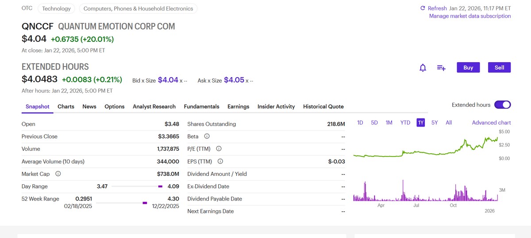Click the info icon beside EPS (TTM)
531x238 pixels.
[220, 161]
